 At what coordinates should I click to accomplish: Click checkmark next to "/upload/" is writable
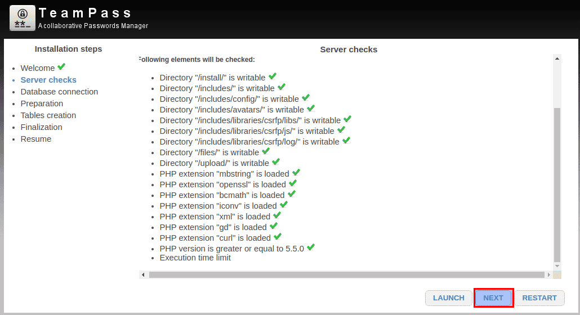point(276,162)
